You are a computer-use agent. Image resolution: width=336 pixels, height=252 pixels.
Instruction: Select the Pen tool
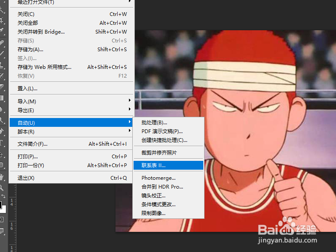pyautogui.click(x=2, y=131)
